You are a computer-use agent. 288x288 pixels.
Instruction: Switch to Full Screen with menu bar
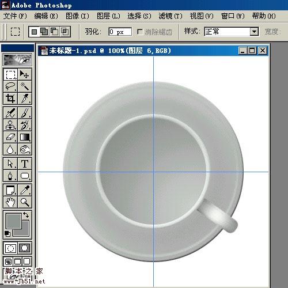(x=18, y=262)
